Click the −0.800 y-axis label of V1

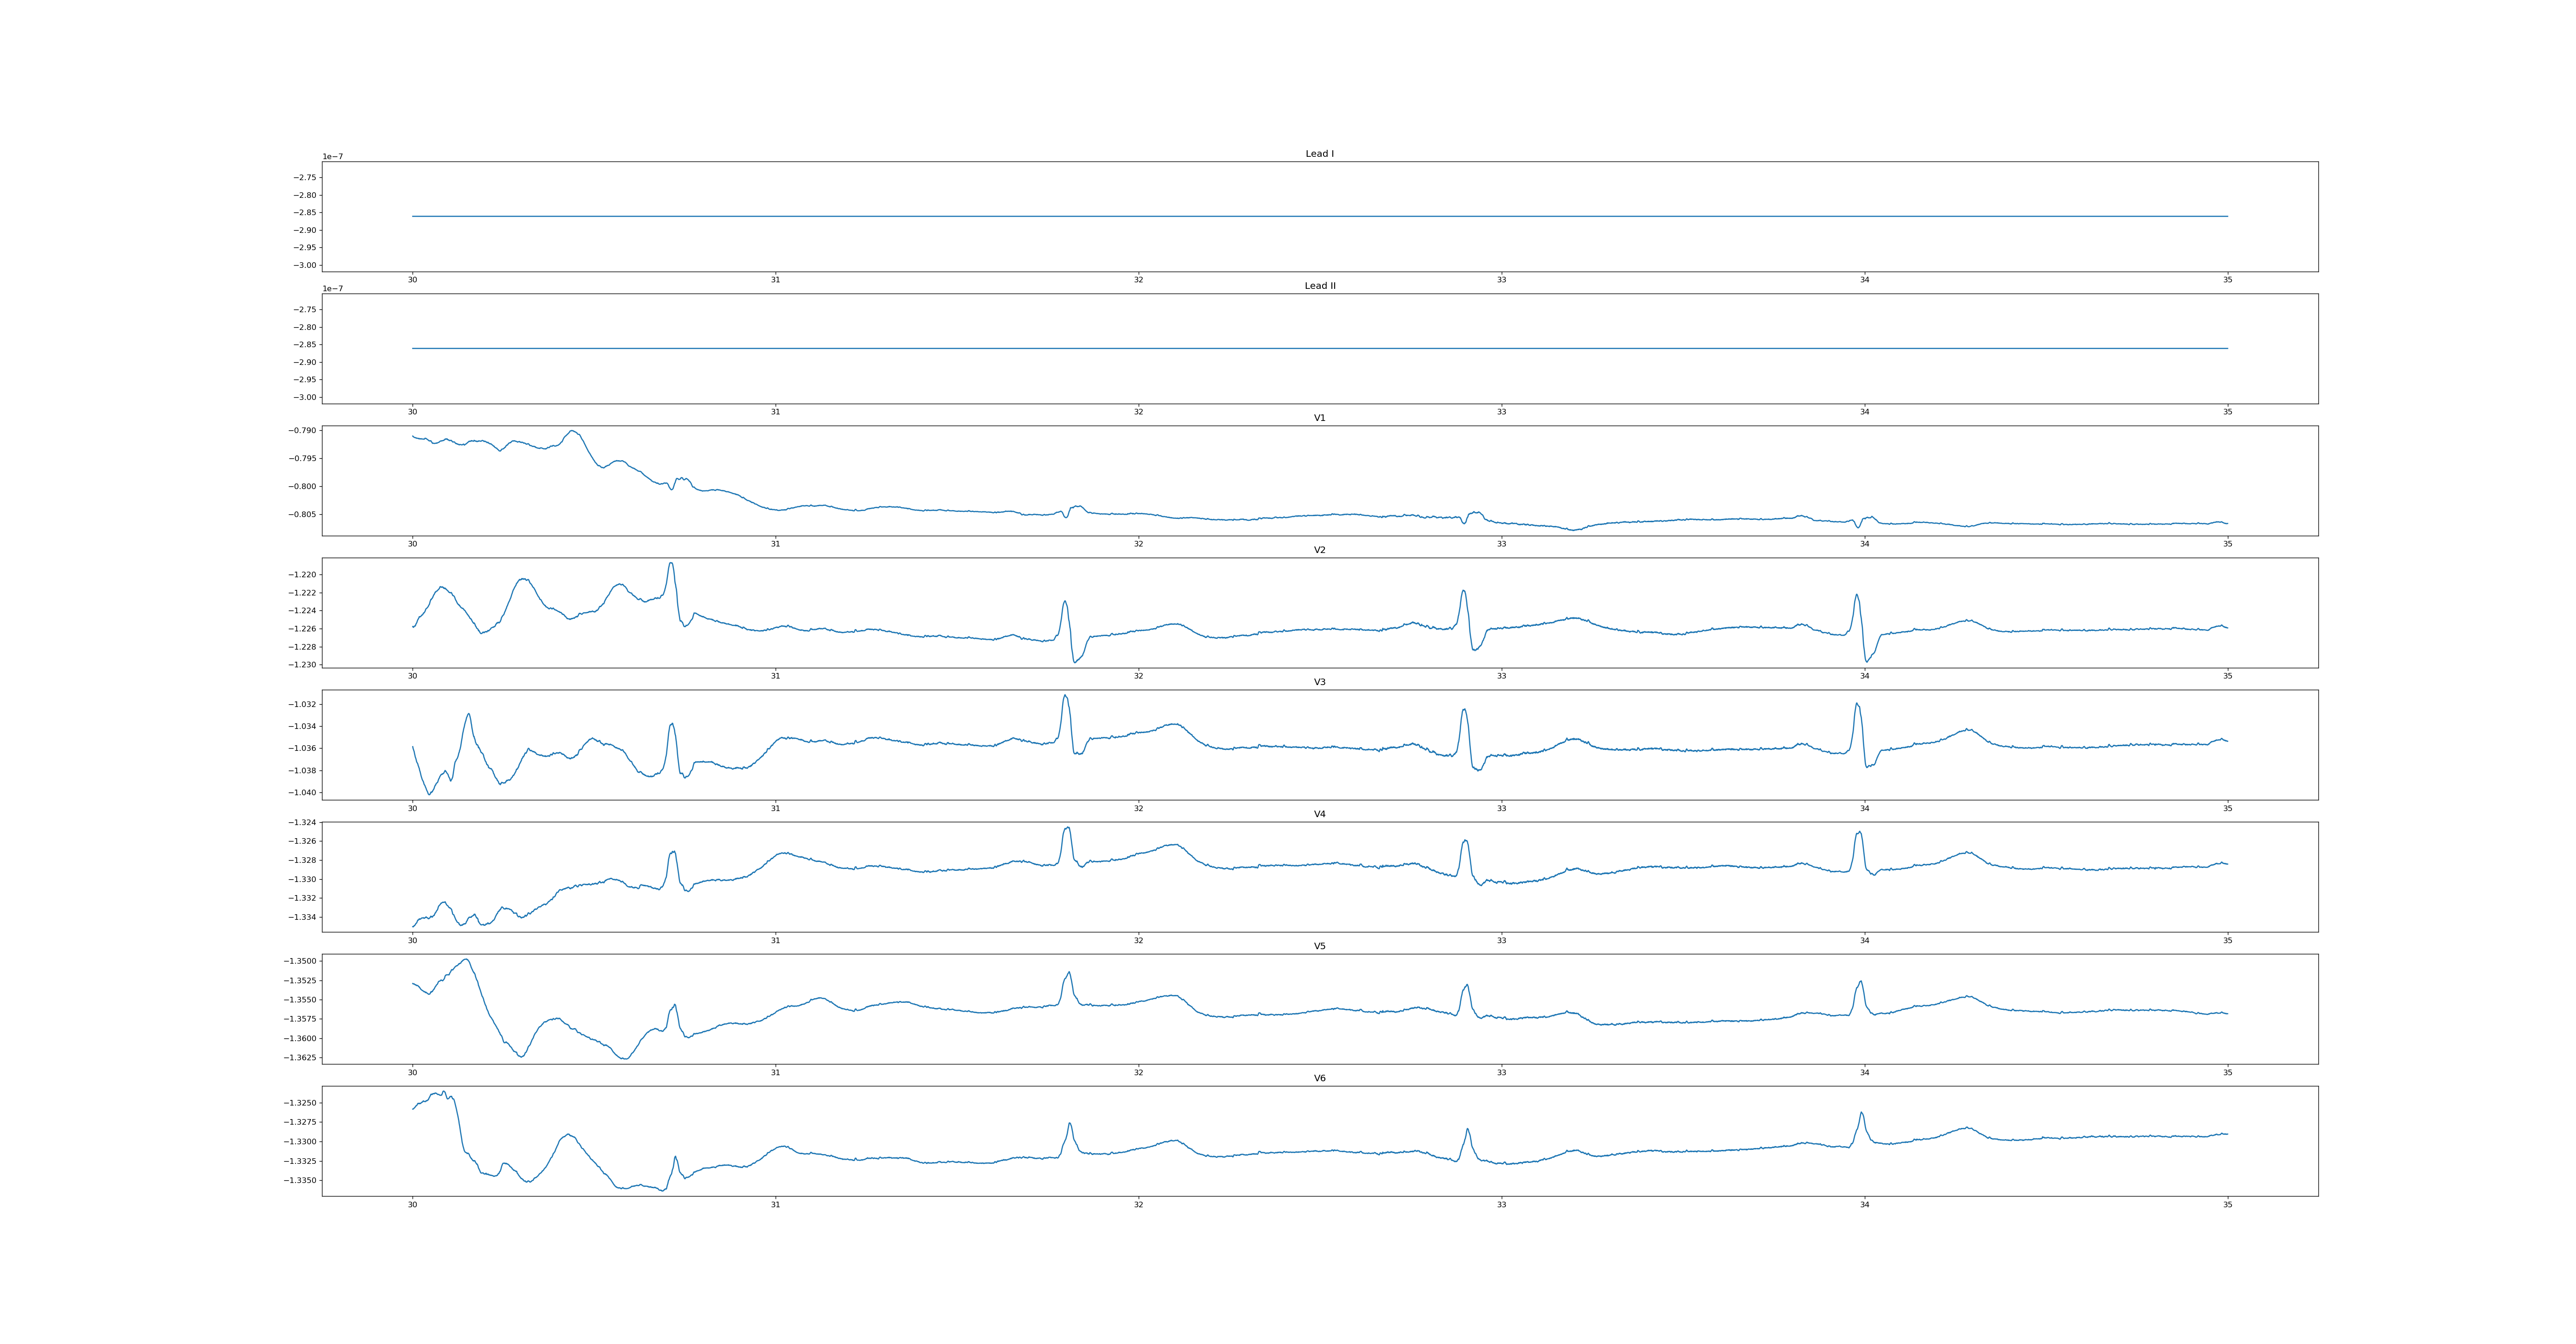tap(302, 487)
